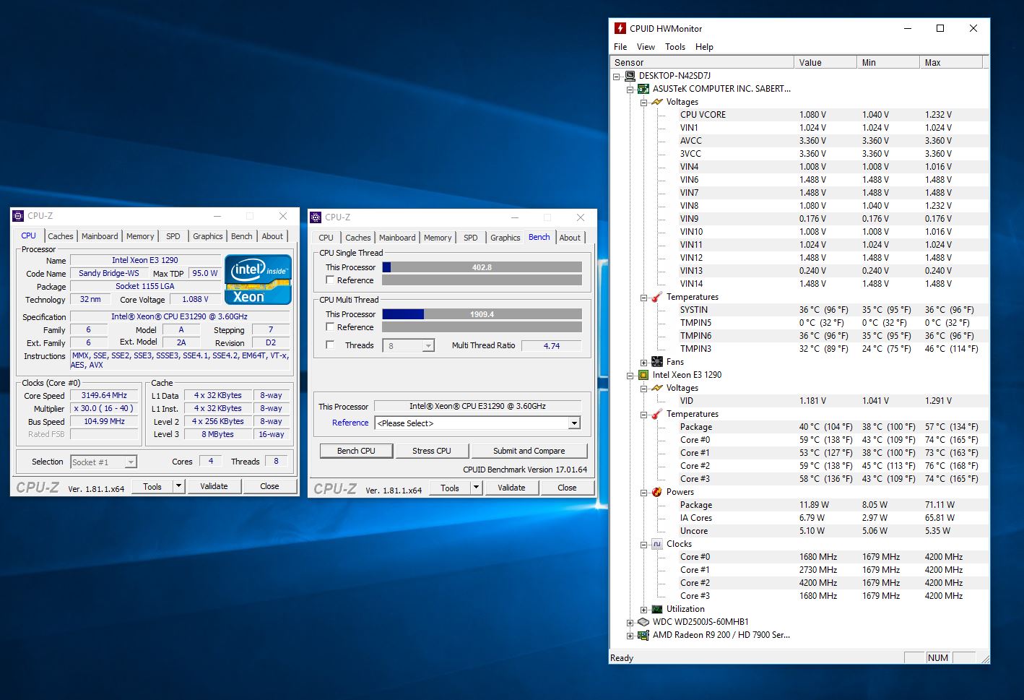Switch to Mainboard tab in left CPU-Z
This screenshot has height=700, width=1024.
100,236
